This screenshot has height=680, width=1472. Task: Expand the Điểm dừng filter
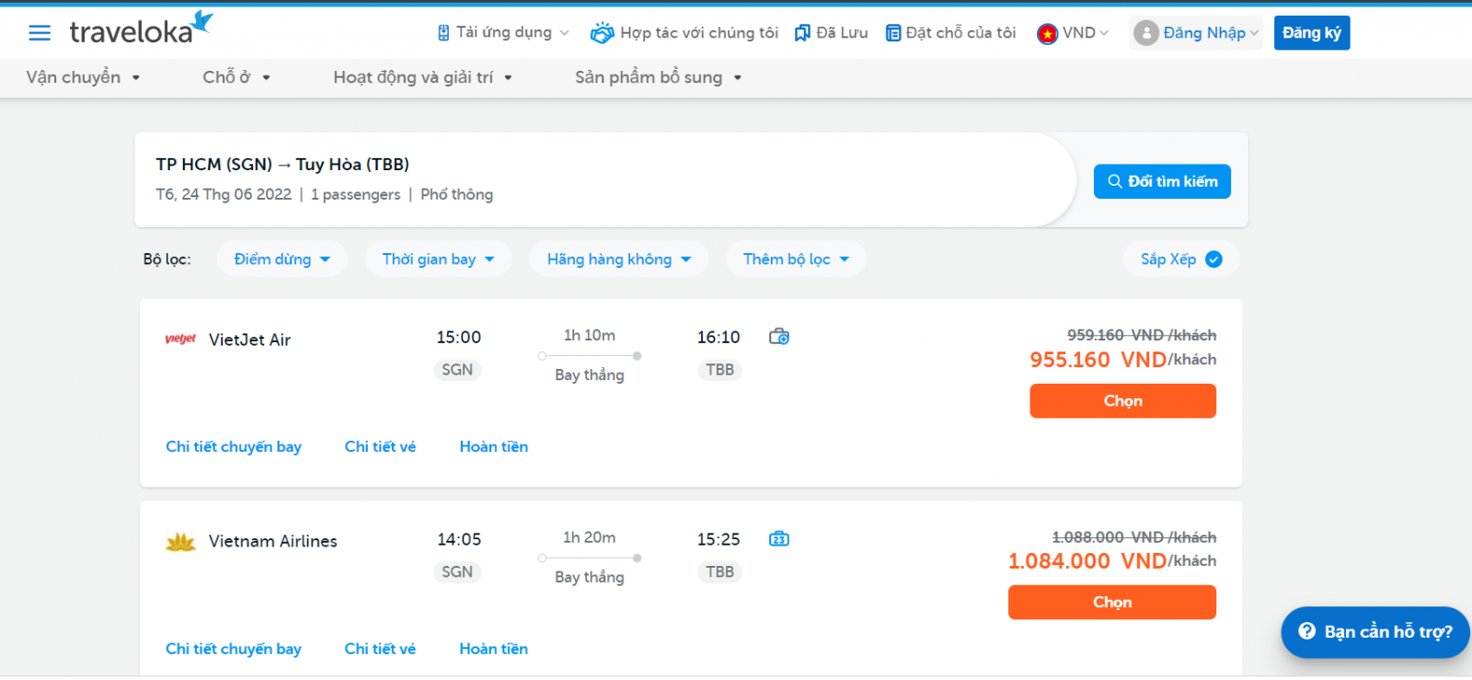(x=282, y=259)
